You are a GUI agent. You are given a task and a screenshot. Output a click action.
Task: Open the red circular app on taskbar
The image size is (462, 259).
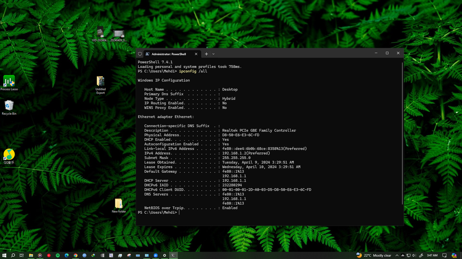pyautogui.click(x=49, y=255)
